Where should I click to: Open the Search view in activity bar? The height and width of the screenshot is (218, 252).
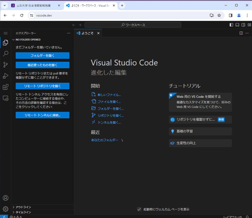point(6,54)
